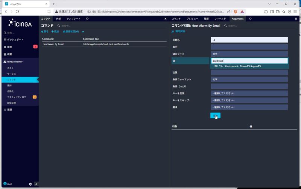Close the right arguments pane
Image resolution: width=301 pixels, height=189 pixels.
pyautogui.click(x=296, y=19)
